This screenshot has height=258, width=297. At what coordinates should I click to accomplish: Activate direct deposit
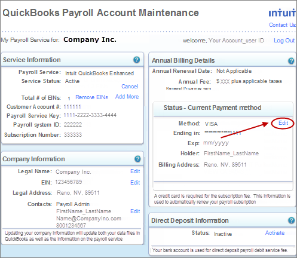pos(275,233)
